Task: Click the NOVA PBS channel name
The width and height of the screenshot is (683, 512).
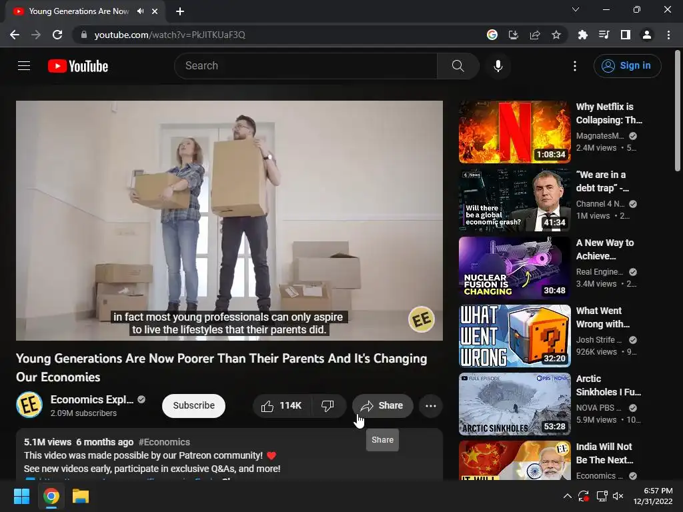Action: [599, 408]
